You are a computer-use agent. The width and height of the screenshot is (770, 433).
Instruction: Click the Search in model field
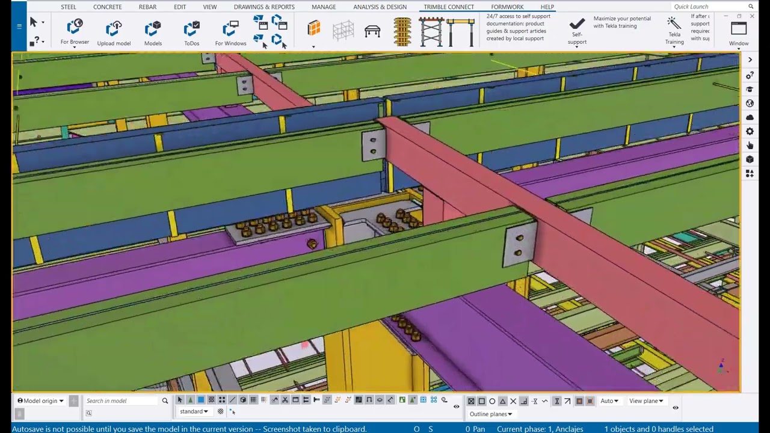[123, 401]
